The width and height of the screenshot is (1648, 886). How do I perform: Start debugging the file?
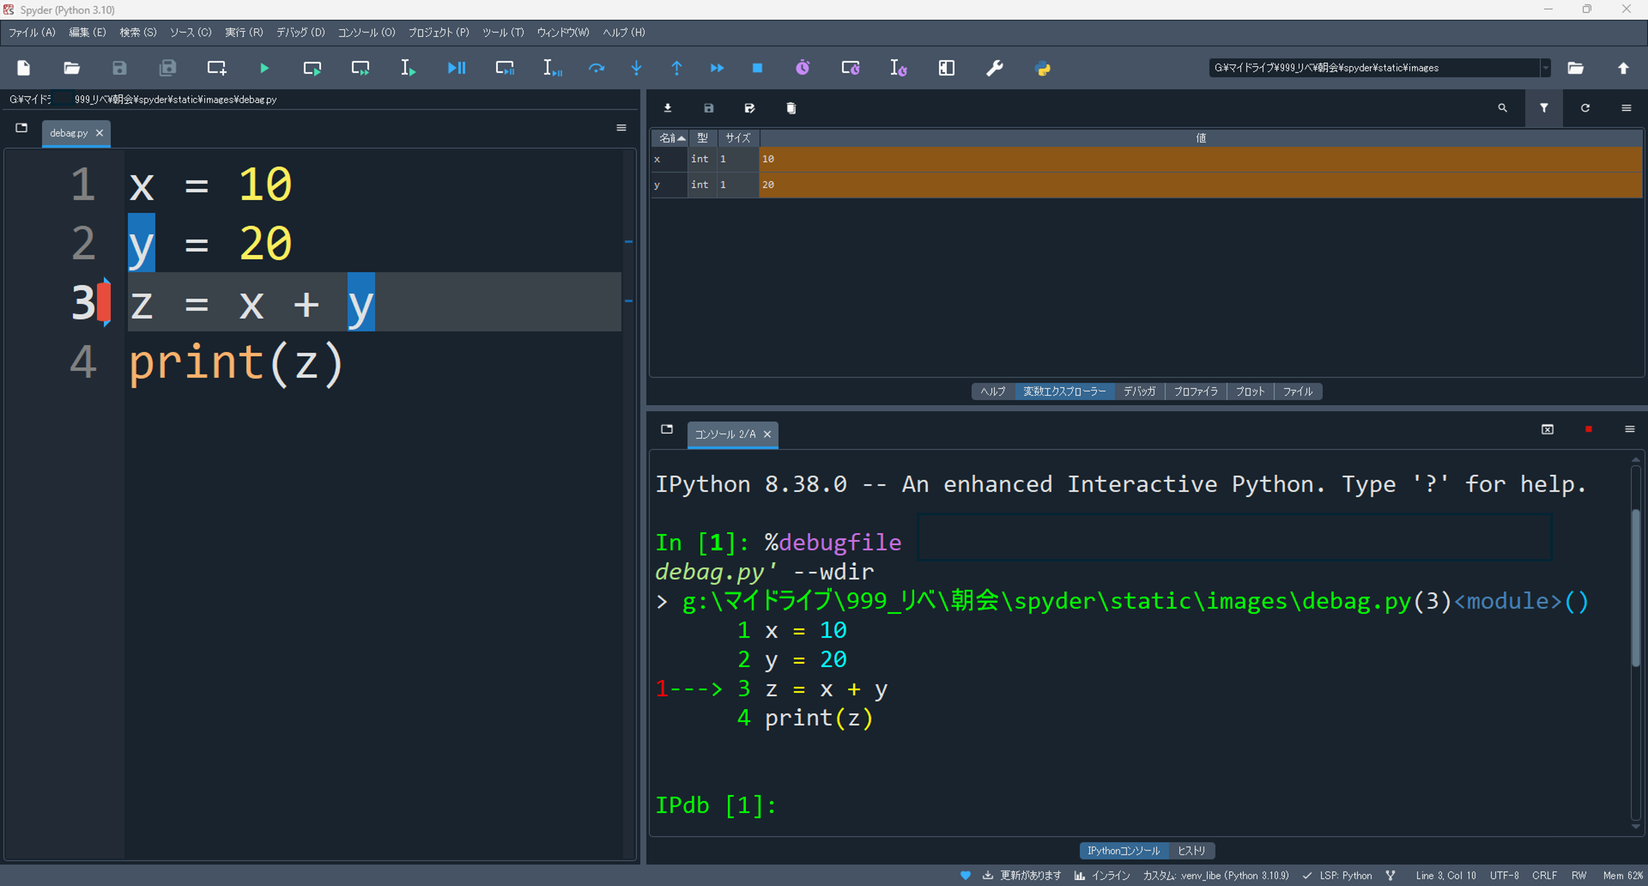point(456,68)
